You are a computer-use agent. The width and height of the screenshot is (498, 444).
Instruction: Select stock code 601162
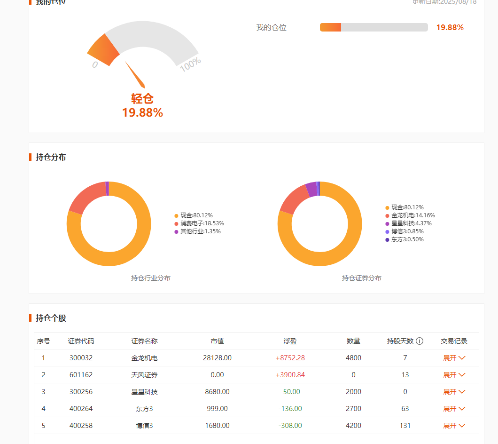[x=81, y=375]
